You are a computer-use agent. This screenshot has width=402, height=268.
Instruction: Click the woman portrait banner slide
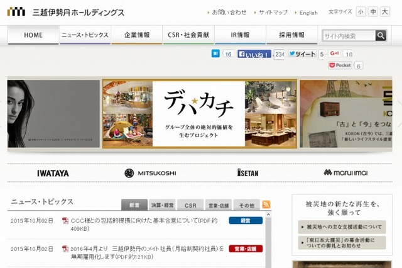(53, 114)
